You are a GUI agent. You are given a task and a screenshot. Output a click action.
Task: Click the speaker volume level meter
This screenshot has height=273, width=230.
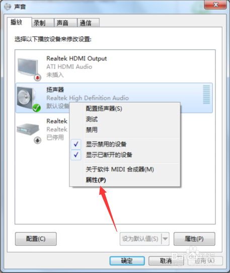point(206,95)
